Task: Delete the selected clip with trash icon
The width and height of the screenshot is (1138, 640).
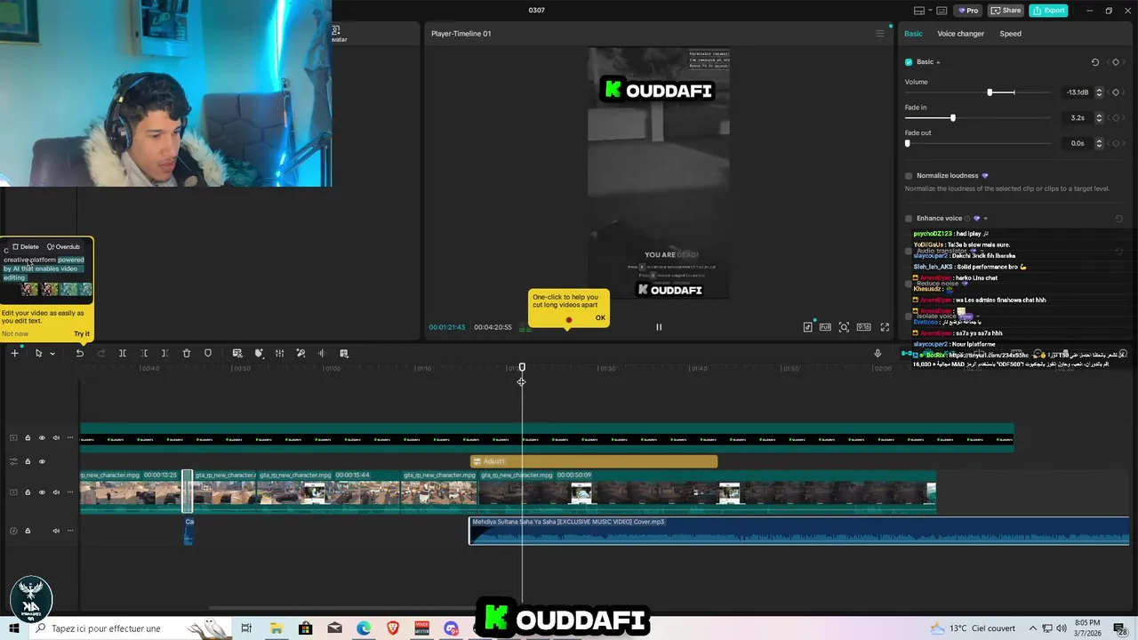Action: 187,353
